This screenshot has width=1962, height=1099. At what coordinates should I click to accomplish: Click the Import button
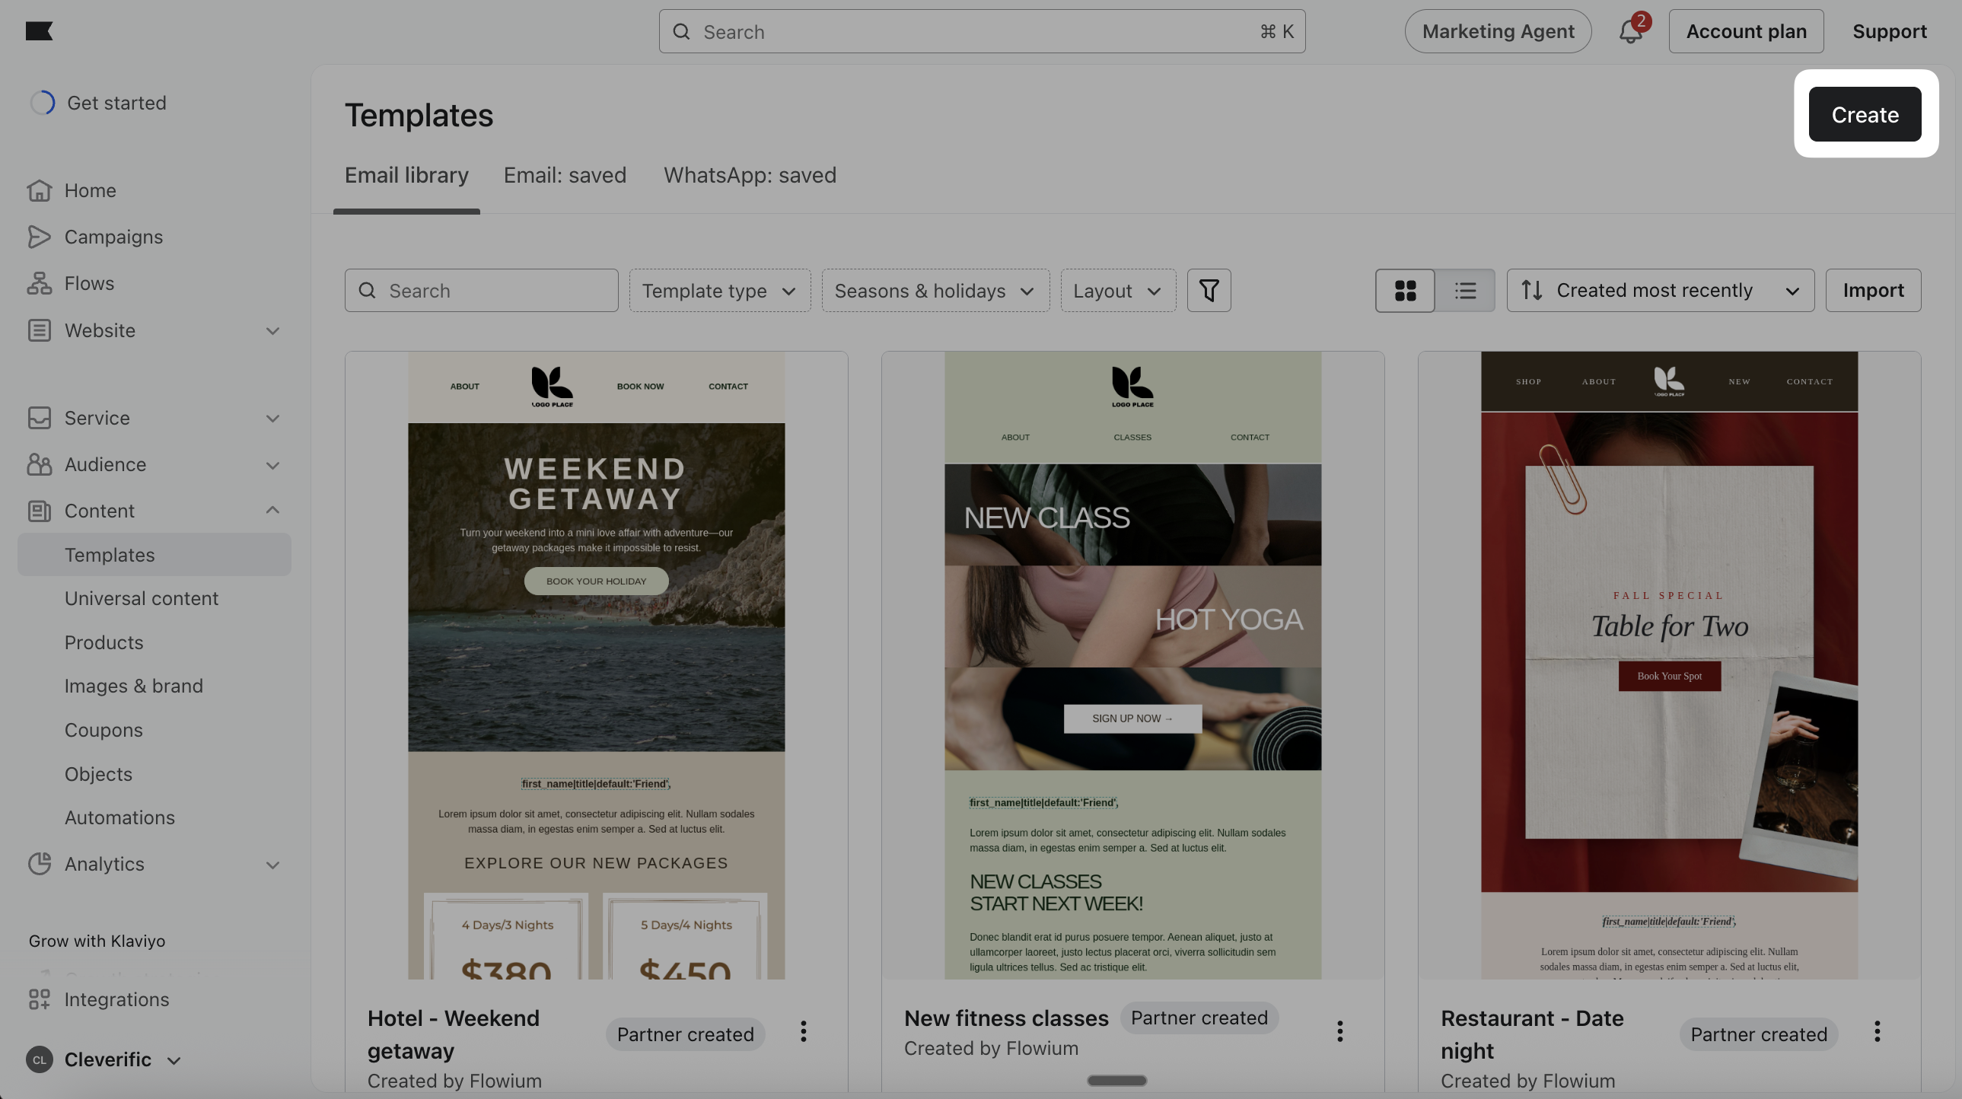click(1873, 290)
